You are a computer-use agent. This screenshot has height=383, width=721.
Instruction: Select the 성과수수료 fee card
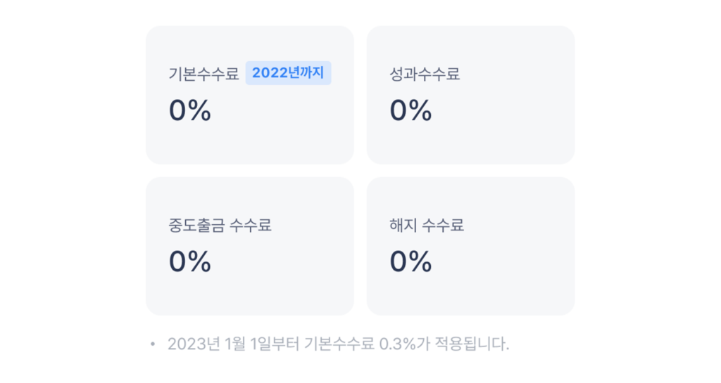coord(470,95)
